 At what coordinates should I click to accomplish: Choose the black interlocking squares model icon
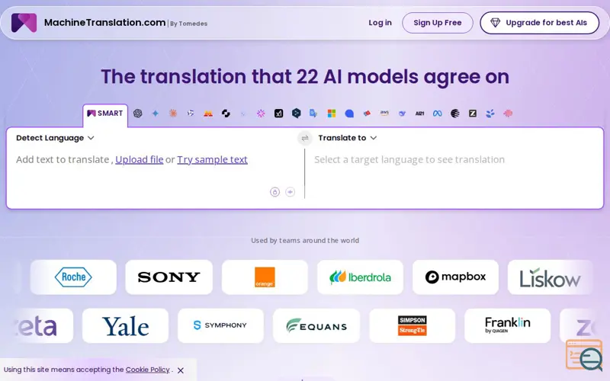(226, 114)
